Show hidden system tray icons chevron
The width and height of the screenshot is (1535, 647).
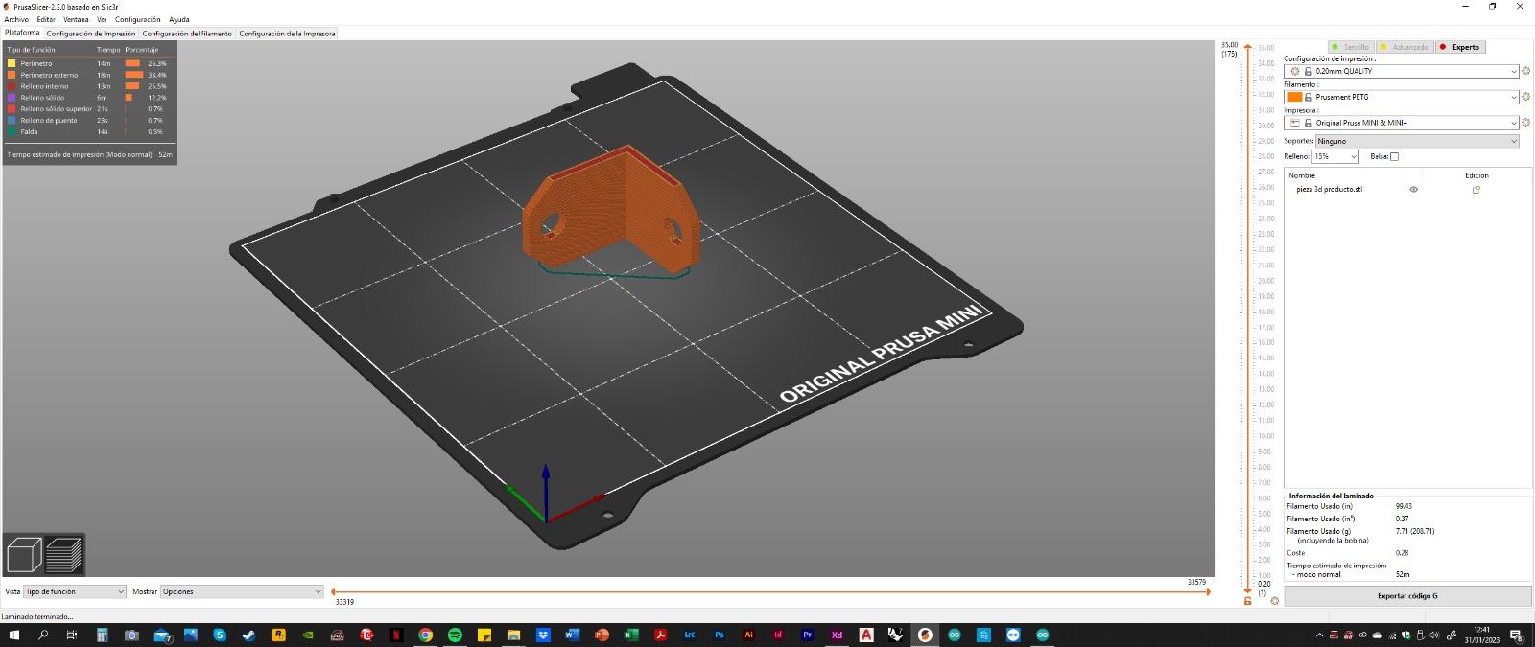[x=1320, y=635]
